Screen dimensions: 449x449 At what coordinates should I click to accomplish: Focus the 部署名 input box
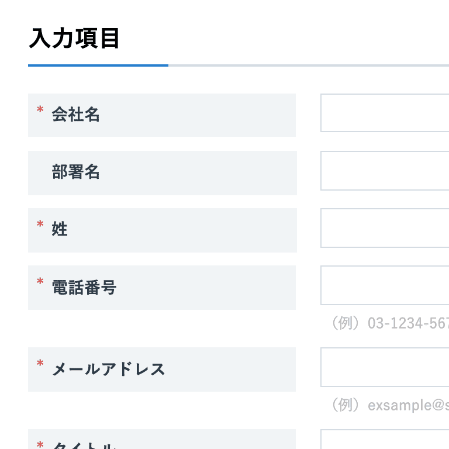tap(385, 171)
